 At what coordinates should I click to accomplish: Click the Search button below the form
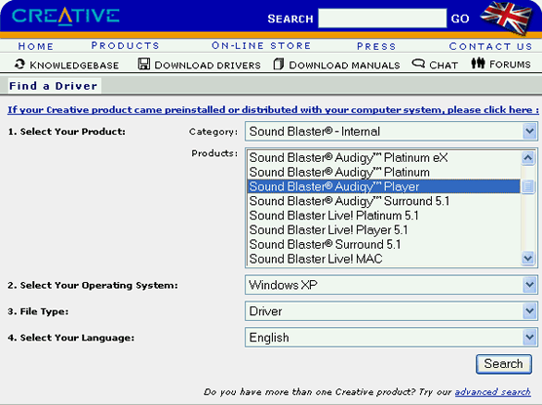pyautogui.click(x=504, y=364)
